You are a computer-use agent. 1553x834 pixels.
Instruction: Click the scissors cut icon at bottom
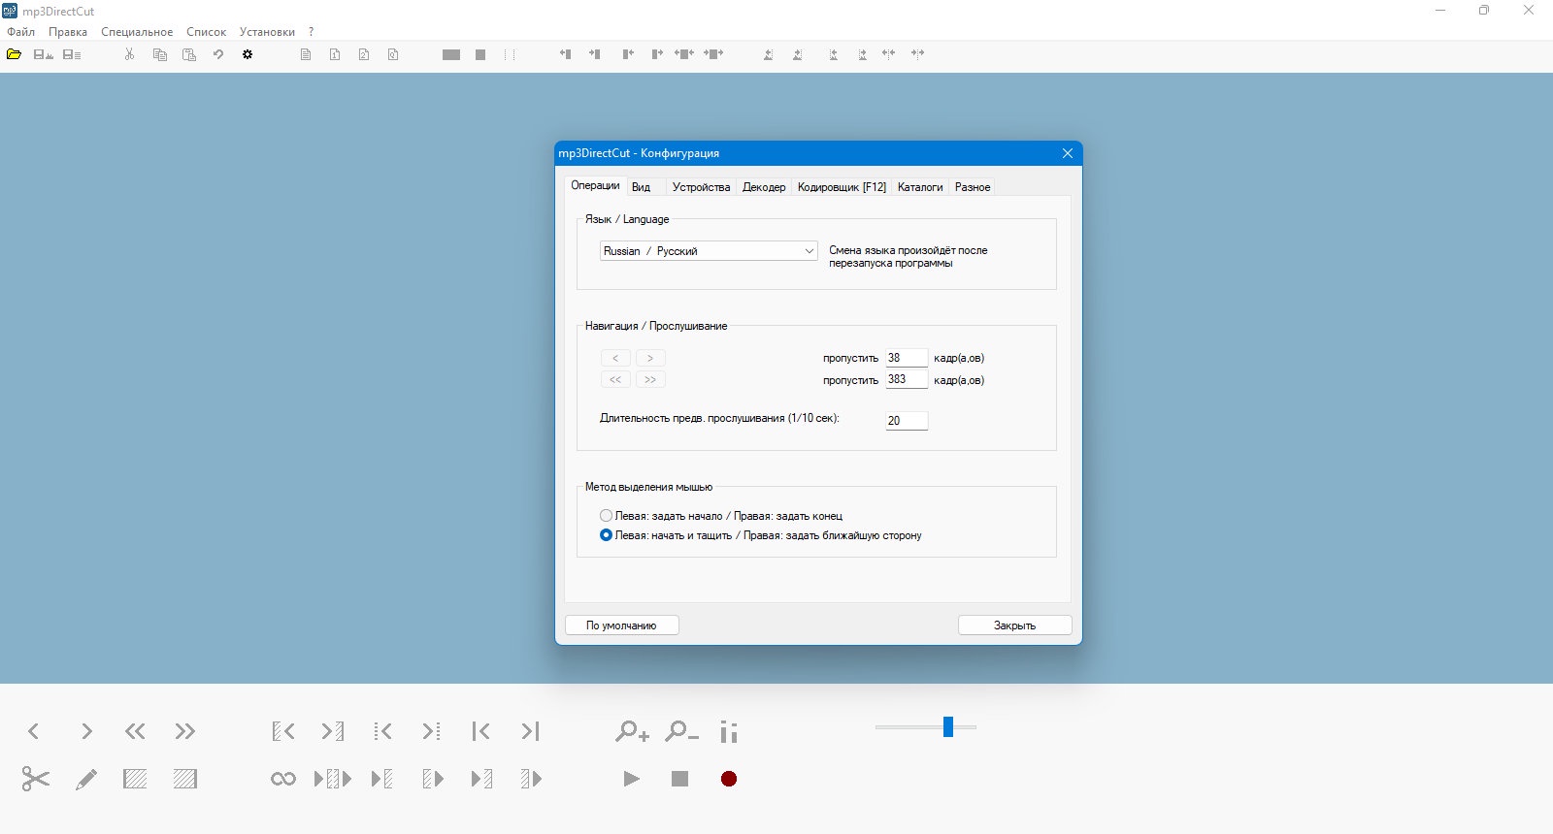tap(35, 779)
